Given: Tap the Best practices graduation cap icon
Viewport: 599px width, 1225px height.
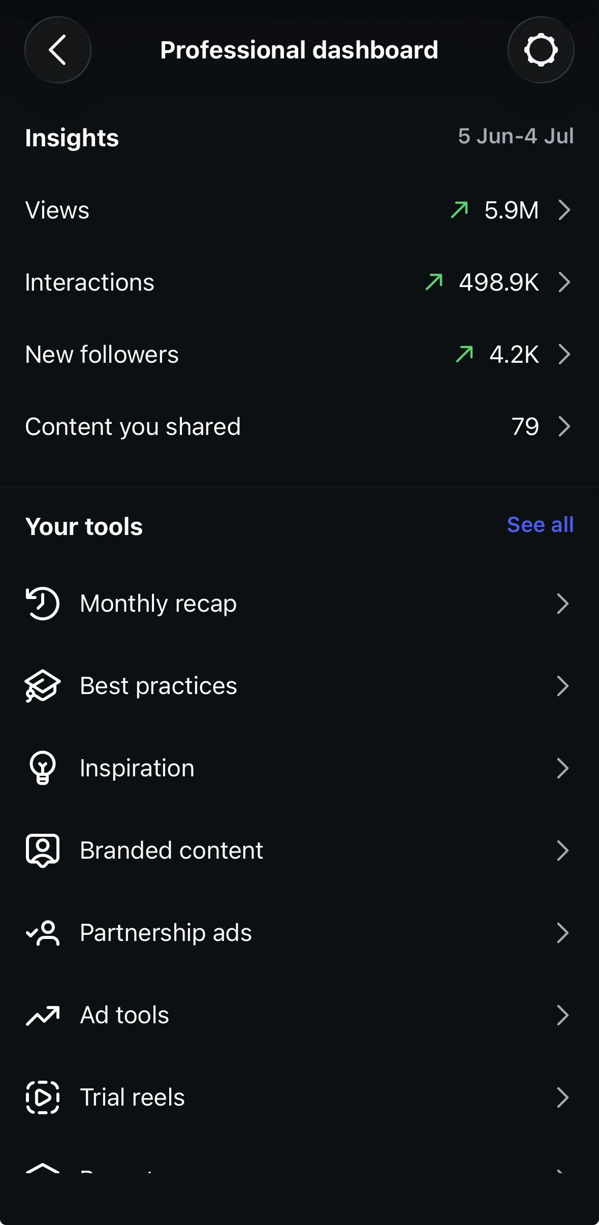Looking at the screenshot, I should point(43,686).
